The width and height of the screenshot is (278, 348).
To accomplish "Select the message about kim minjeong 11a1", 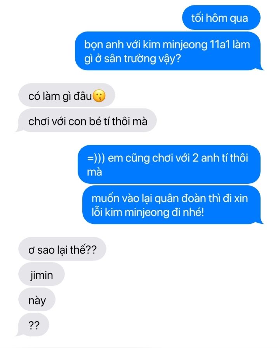I will coord(169,51).
